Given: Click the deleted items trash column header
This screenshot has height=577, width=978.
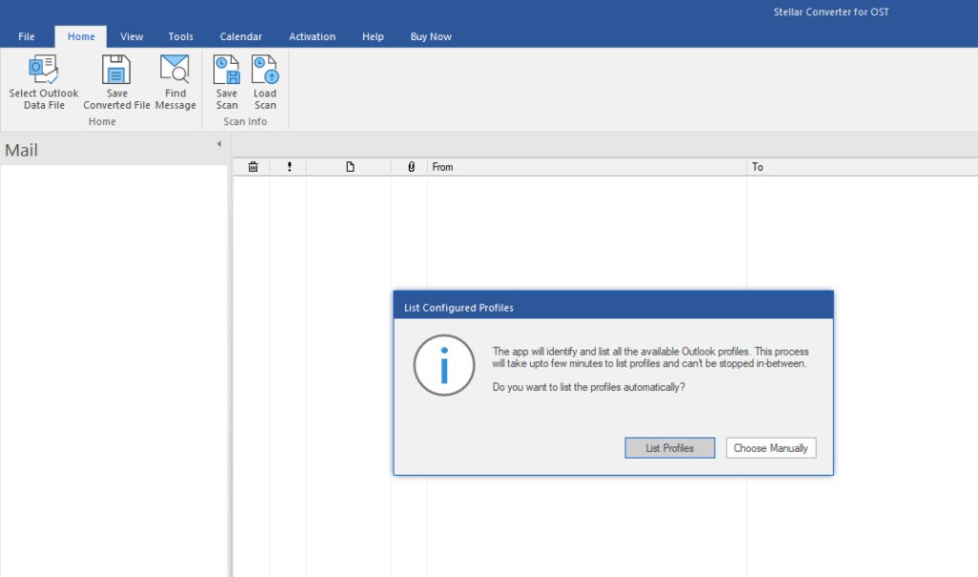Looking at the screenshot, I should [x=252, y=166].
